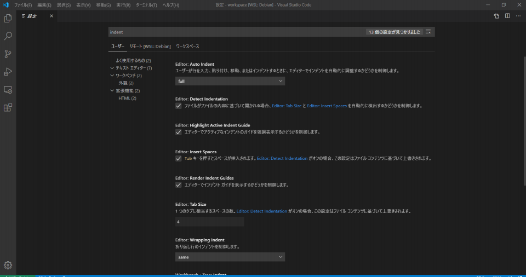Screen dimensions: 526x277
Task: Select the ユーザー settings tab
Action: [x=118, y=47]
